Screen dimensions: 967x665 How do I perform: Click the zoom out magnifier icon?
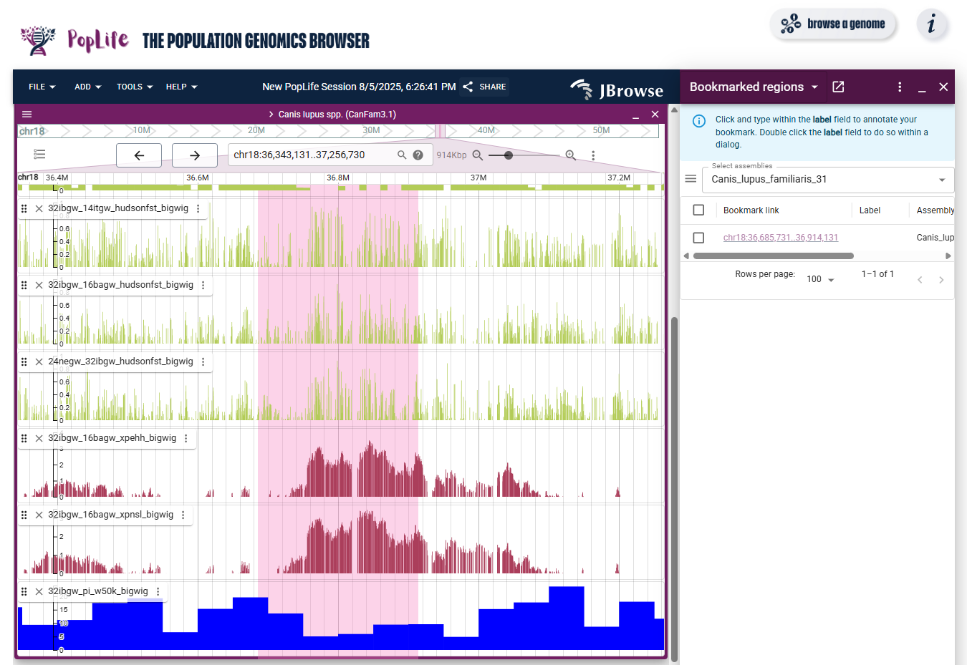pyautogui.click(x=478, y=155)
